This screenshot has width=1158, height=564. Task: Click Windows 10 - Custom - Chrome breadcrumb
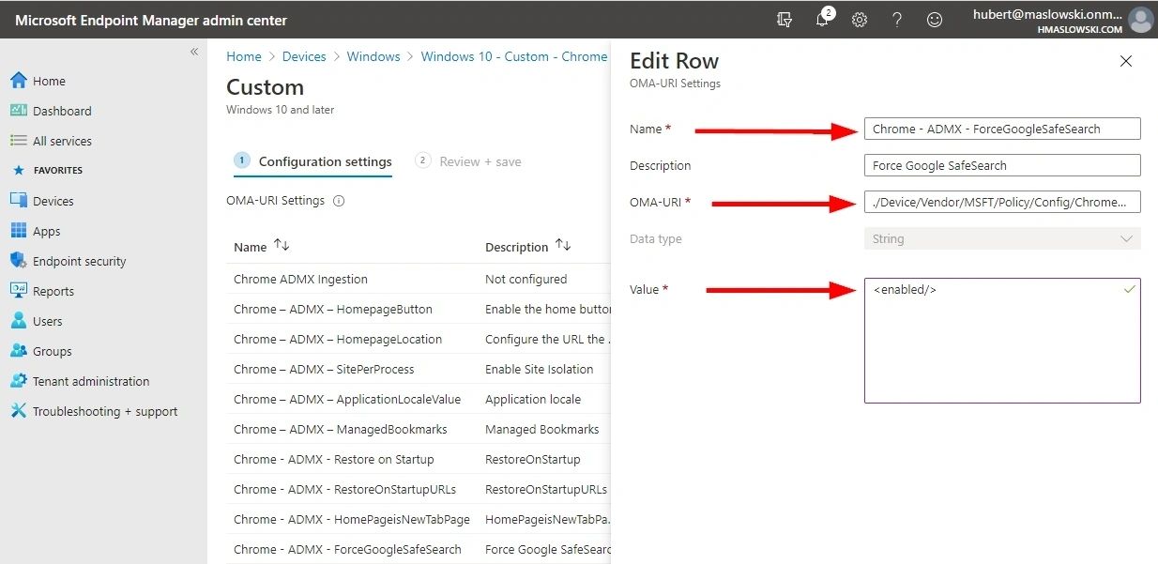coord(514,56)
